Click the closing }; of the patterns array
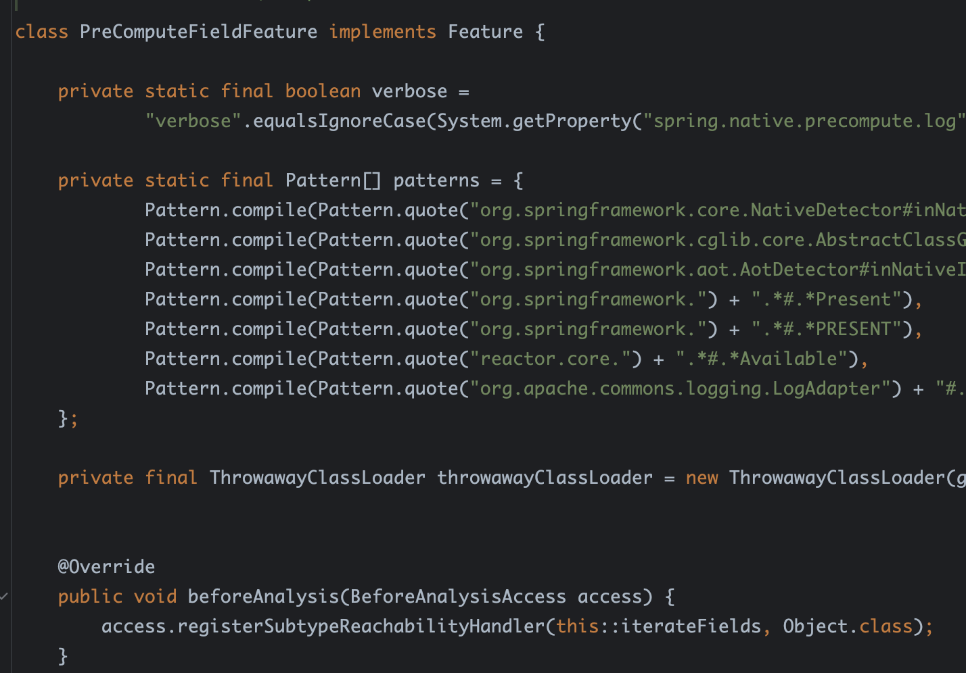 coord(68,419)
